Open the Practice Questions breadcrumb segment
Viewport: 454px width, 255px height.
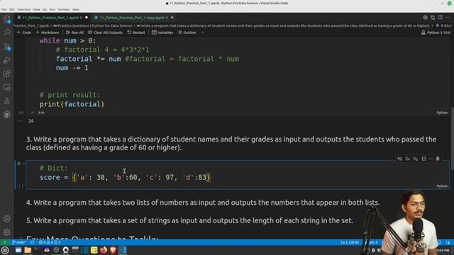[93, 25]
